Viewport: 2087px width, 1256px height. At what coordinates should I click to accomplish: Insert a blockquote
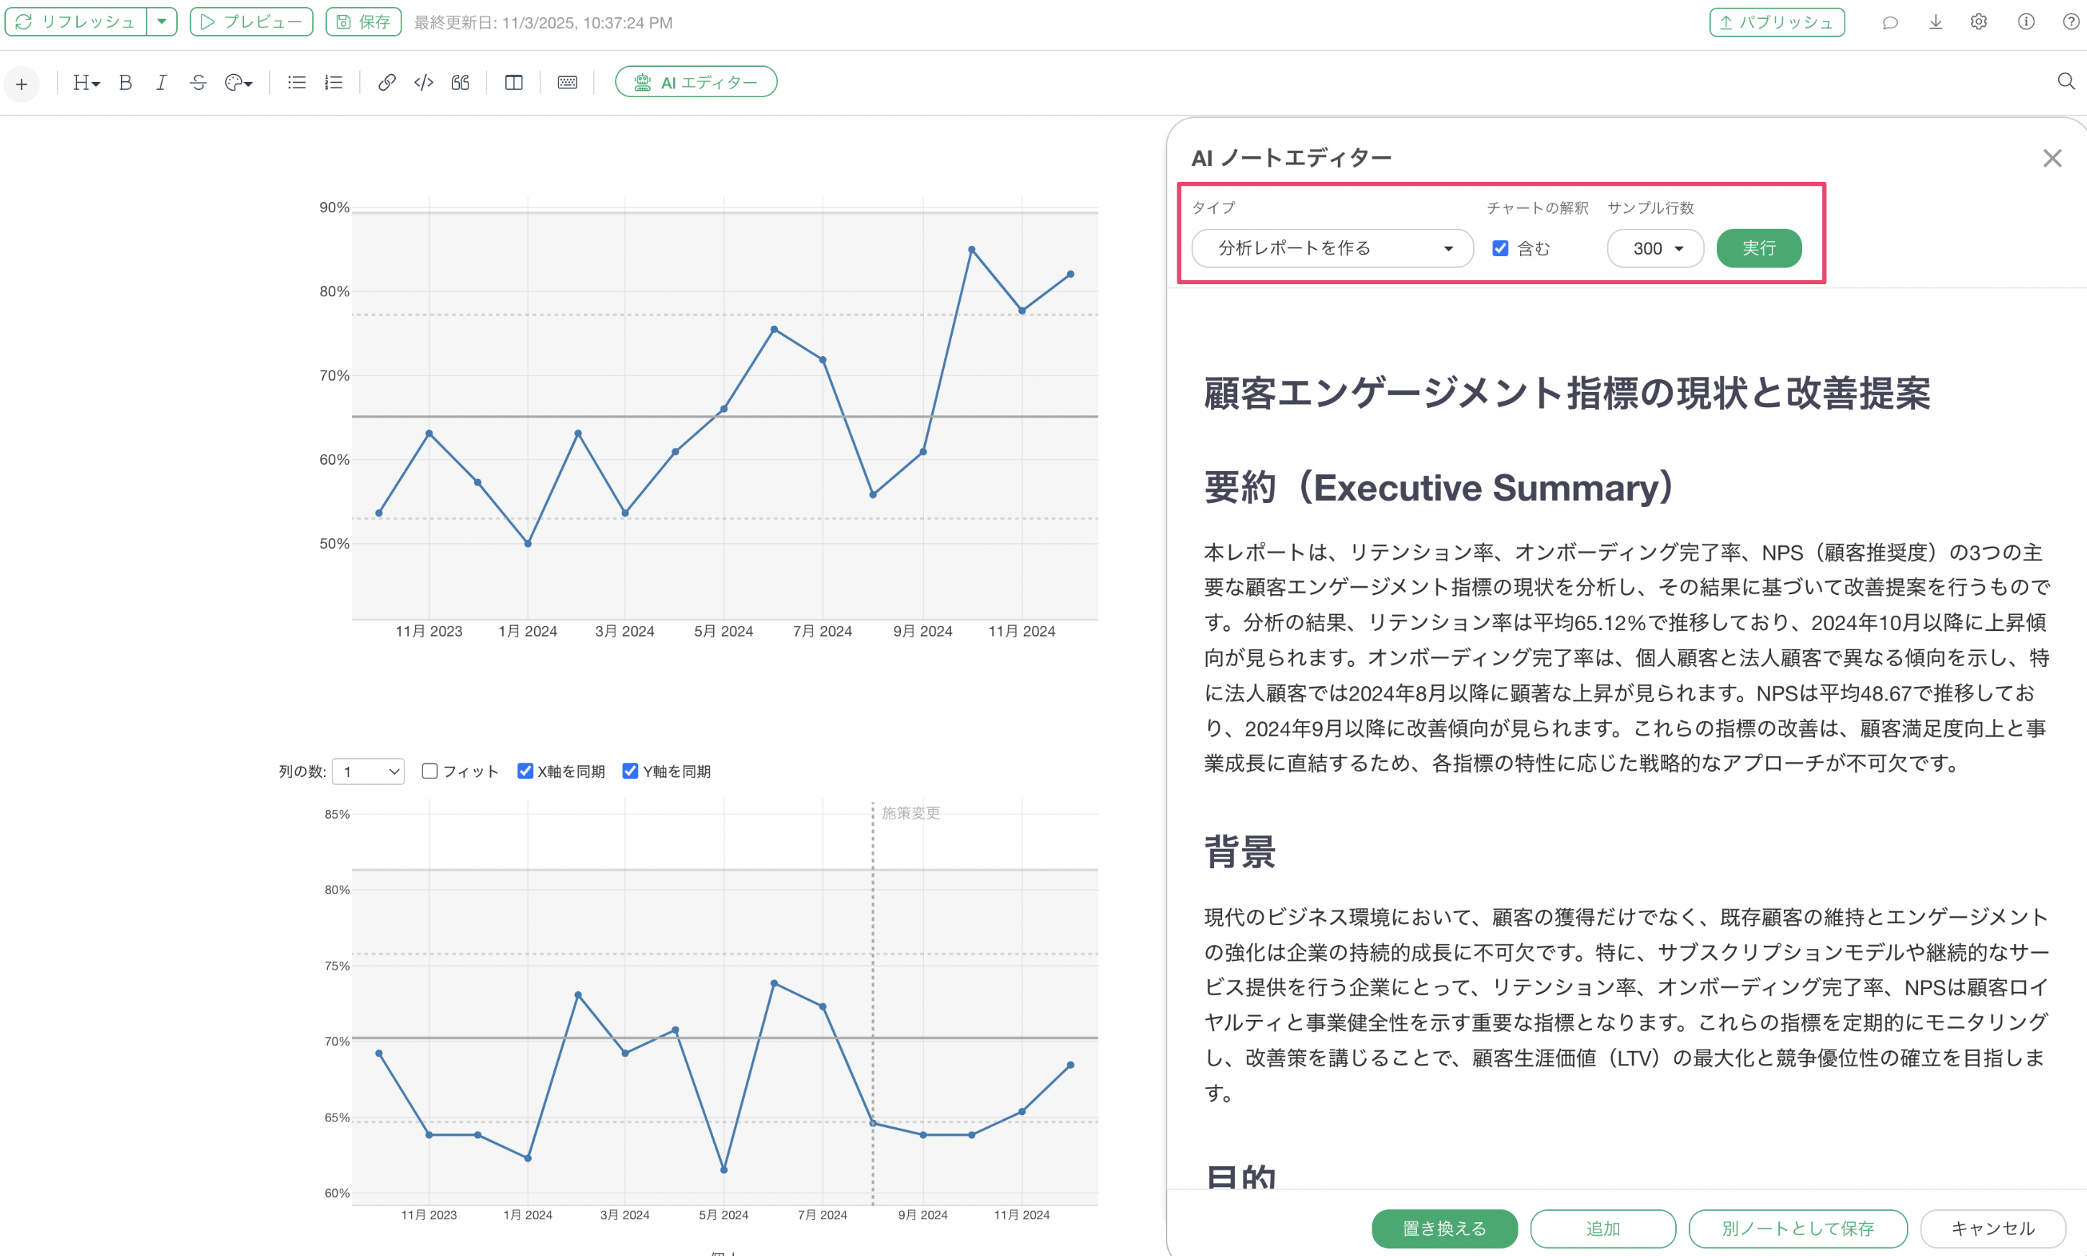461,82
